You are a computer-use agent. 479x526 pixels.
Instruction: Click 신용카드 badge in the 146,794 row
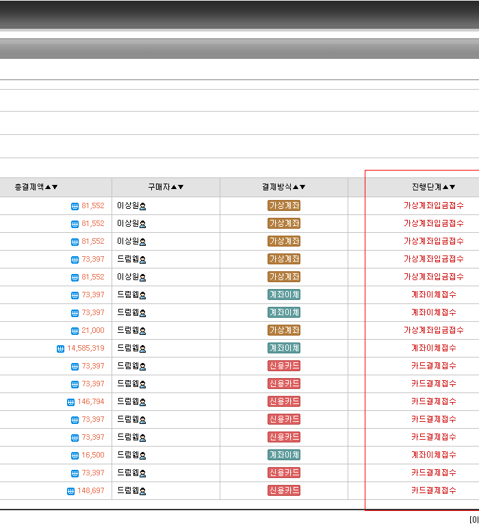coord(284,401)
